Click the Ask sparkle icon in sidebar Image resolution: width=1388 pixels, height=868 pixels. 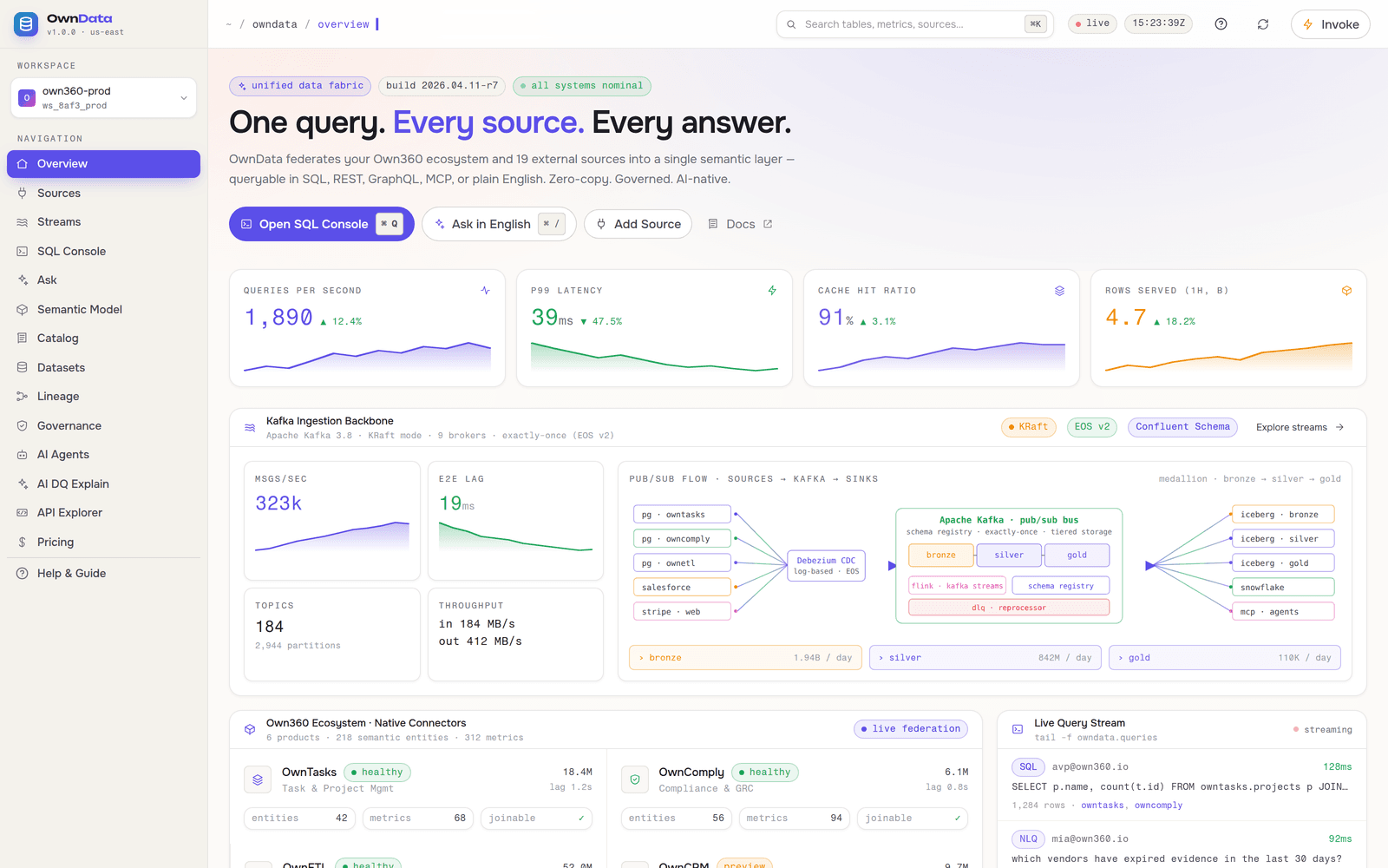[23, 280]
